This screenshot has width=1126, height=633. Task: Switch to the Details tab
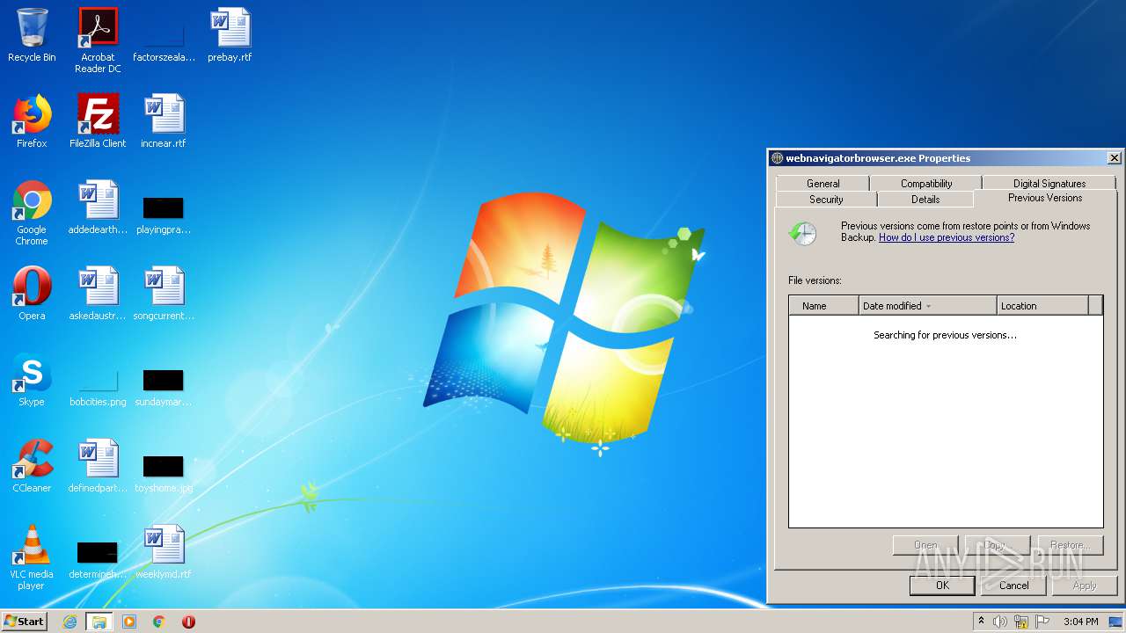(925, 200)
